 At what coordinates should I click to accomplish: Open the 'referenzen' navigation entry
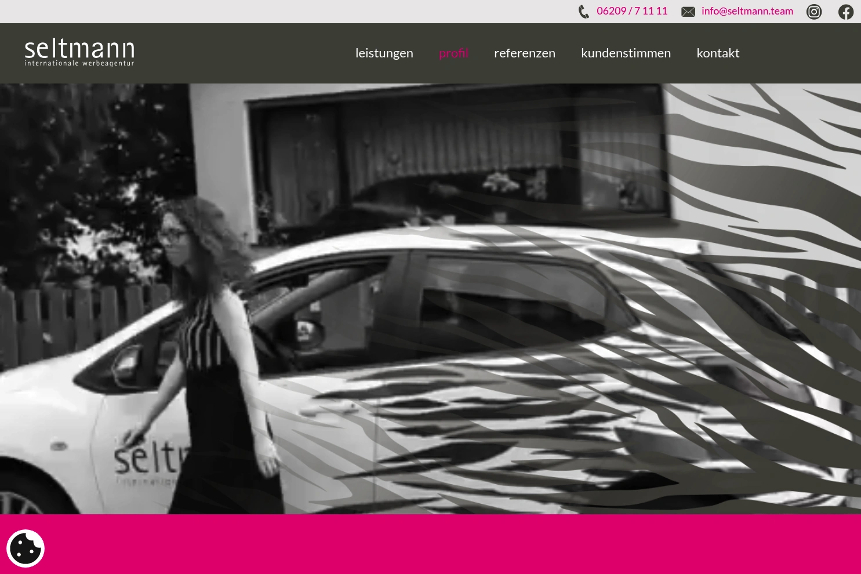[524, 53]
